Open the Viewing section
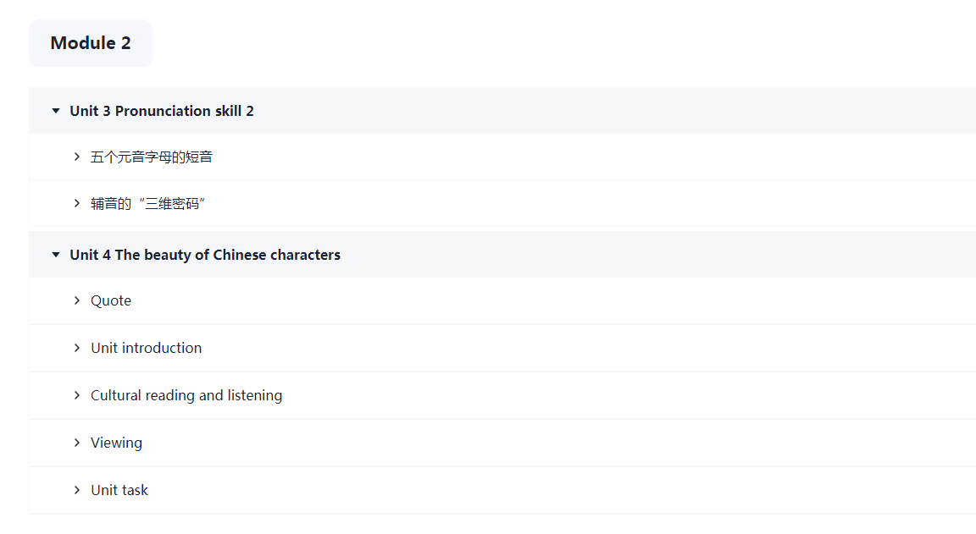The image size is (976, 534). (117, 443)
